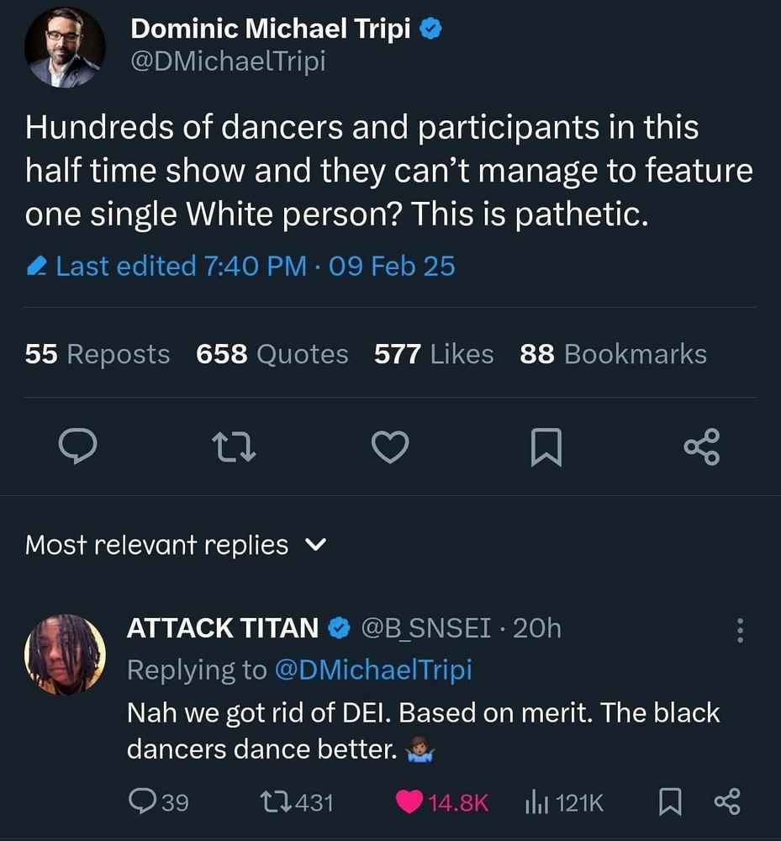Toggle the like heart on ATTACK TITAN reply
This screenshot has height=841, width=781.
409,802
